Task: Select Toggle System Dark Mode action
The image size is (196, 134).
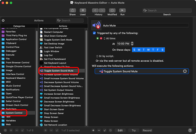Action: click(x=58, y=40)
